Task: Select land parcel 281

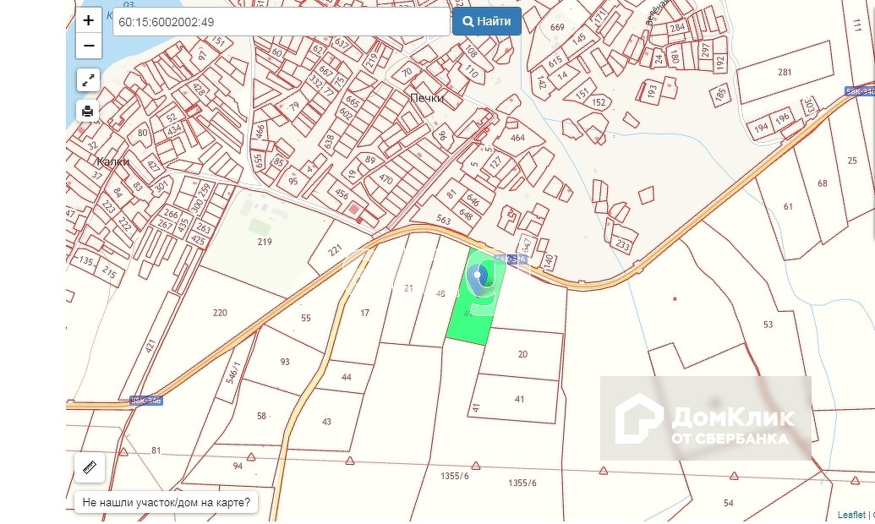Action: [784, 72]
